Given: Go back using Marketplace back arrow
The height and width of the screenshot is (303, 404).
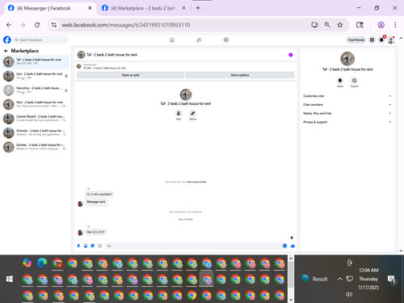Looking at the screenshot, I should tap(6, 51).
